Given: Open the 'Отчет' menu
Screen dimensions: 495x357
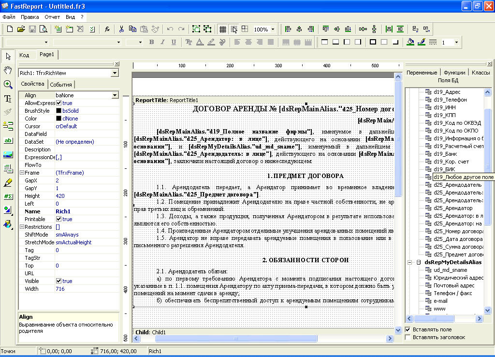Looking at the screenshot, I should point(52,16).
